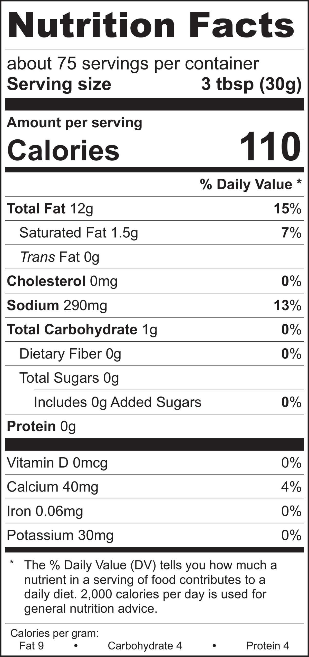
Task: Click the Saturated Fat 1.5g line
Action: click(x=79, y=233)
